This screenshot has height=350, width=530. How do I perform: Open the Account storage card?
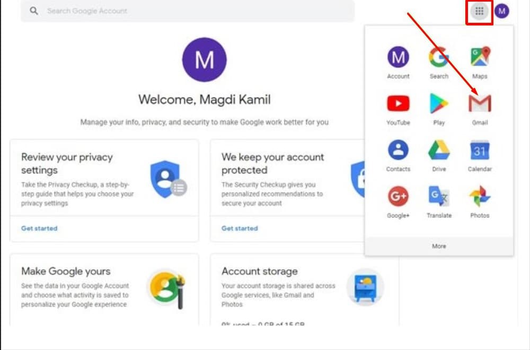[x=260, y=272]
